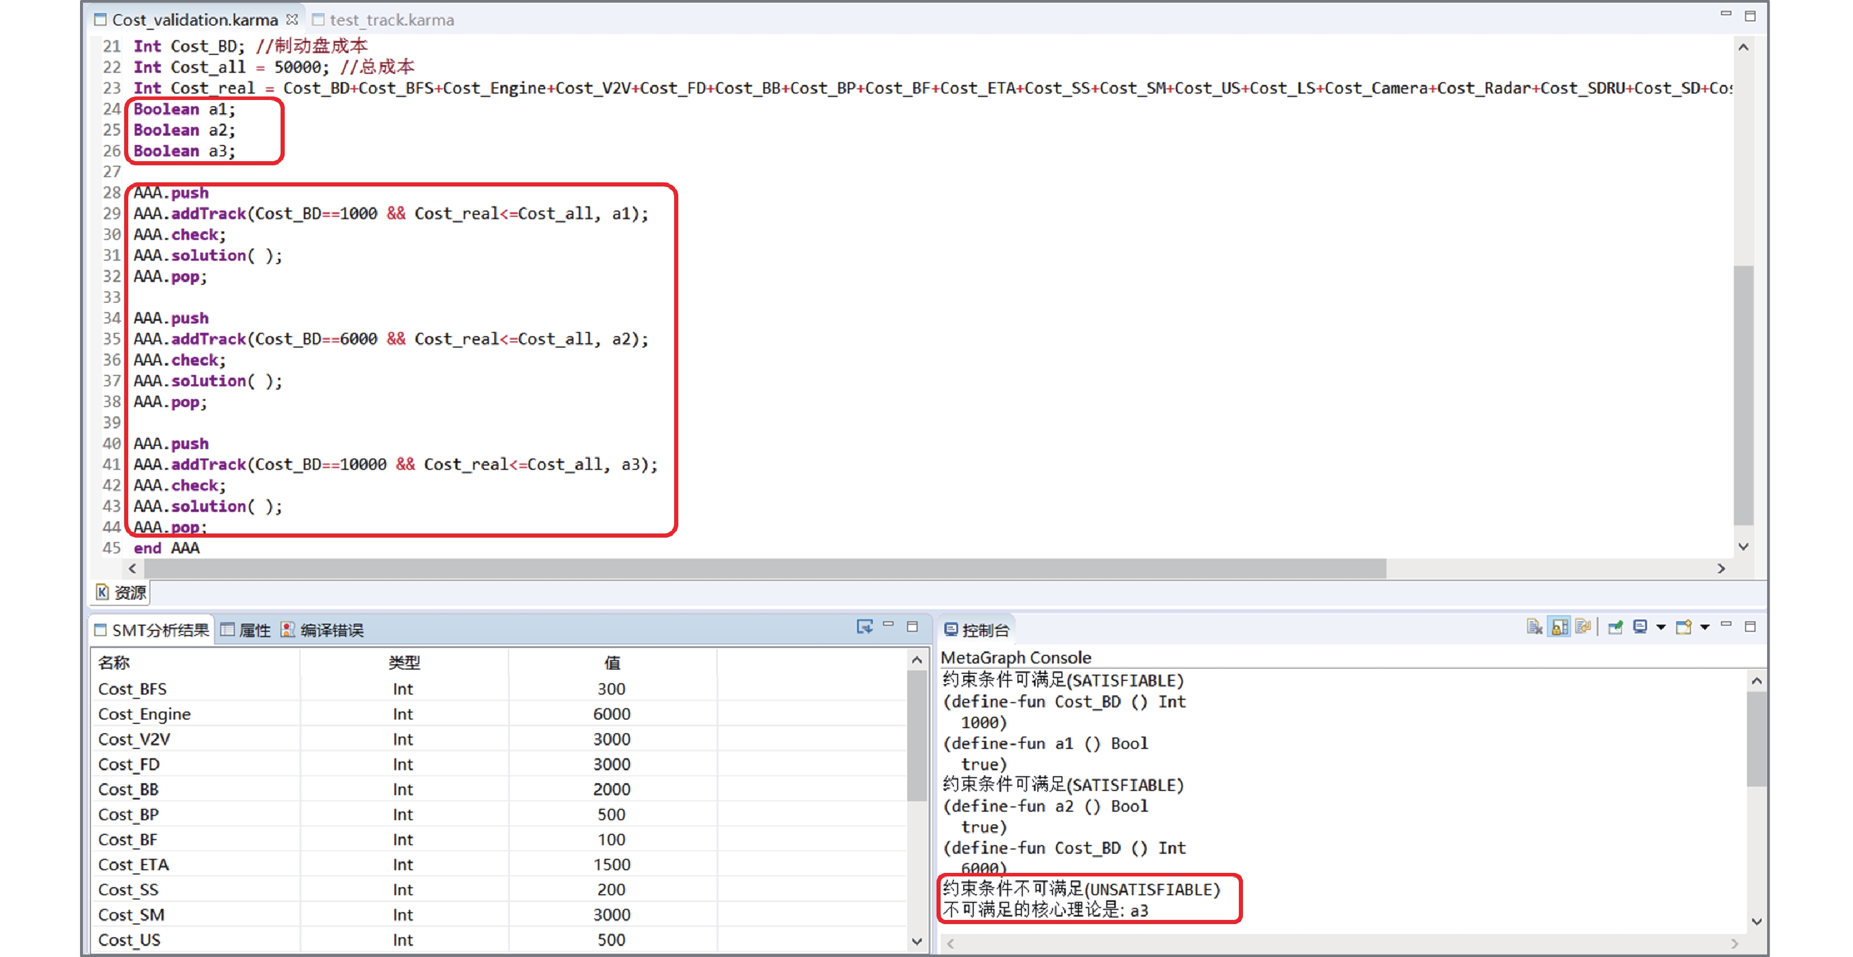Clear the console output
Image resolution: width=1853 pixels, height=957 pixels.
click(1534, 628)
